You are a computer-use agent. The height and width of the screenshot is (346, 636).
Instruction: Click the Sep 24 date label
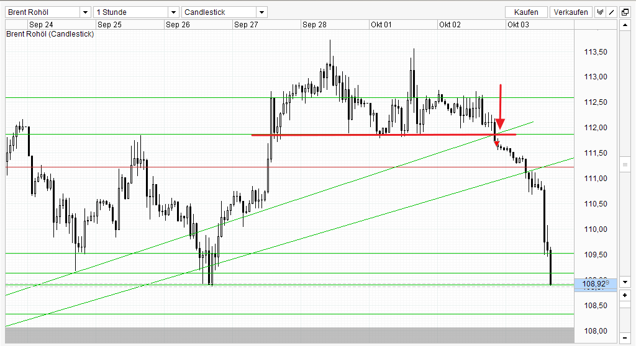(x=41, y=25)
